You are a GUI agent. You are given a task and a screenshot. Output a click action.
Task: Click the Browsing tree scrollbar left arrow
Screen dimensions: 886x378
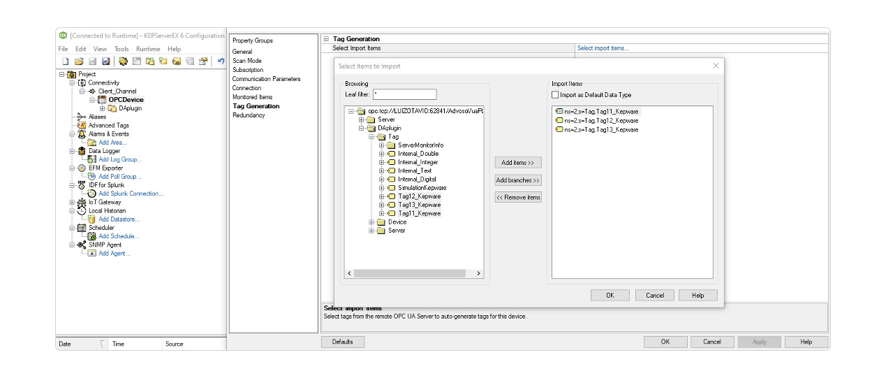coord(350,273)
